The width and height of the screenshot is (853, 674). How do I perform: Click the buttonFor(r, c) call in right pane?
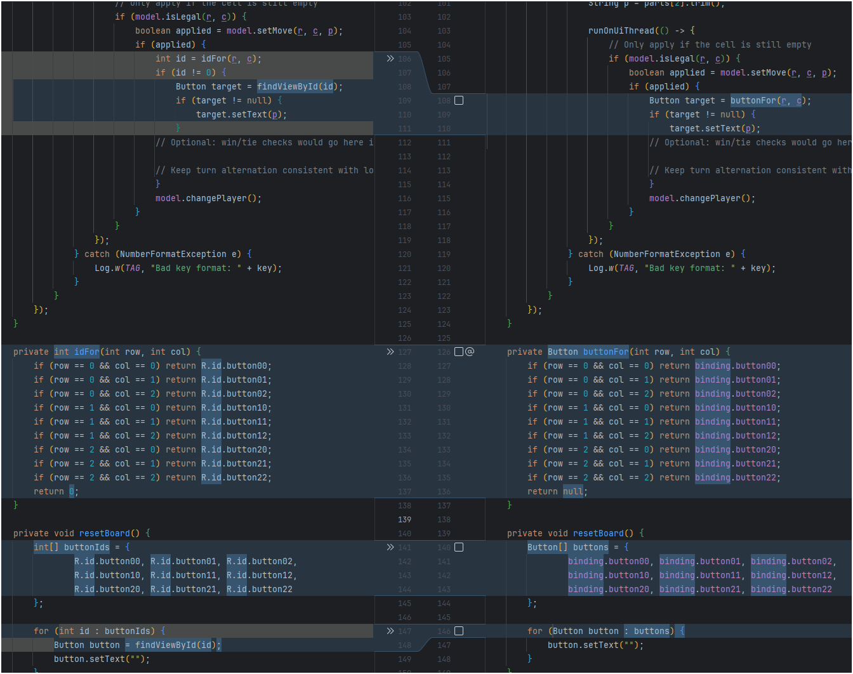768,100
